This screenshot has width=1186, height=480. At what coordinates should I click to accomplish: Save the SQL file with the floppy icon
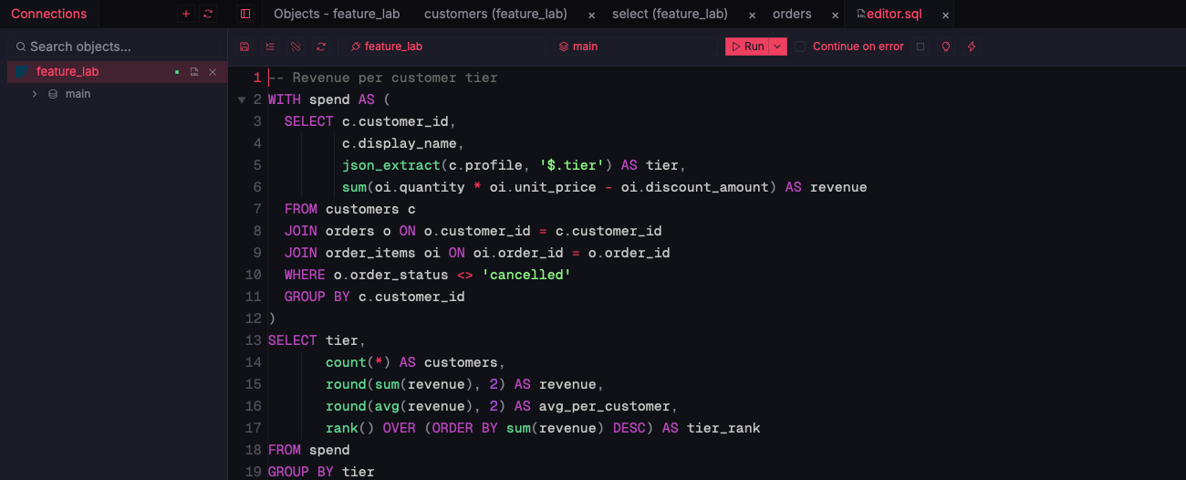[244, 47]
